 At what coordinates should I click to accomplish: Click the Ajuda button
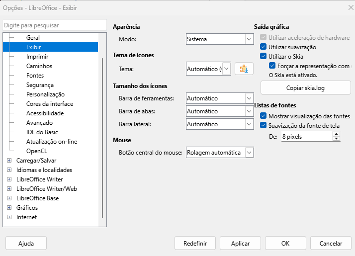26,244
